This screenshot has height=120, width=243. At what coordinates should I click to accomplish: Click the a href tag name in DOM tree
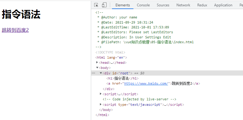point(109,83)
